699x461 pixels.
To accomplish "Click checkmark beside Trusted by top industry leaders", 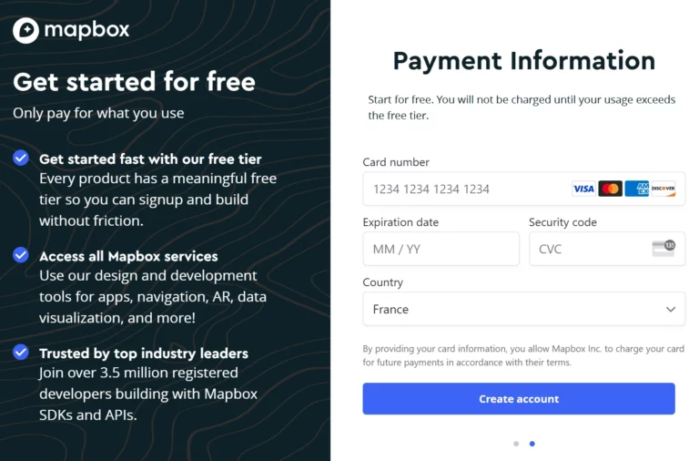I will pos(21,352).
